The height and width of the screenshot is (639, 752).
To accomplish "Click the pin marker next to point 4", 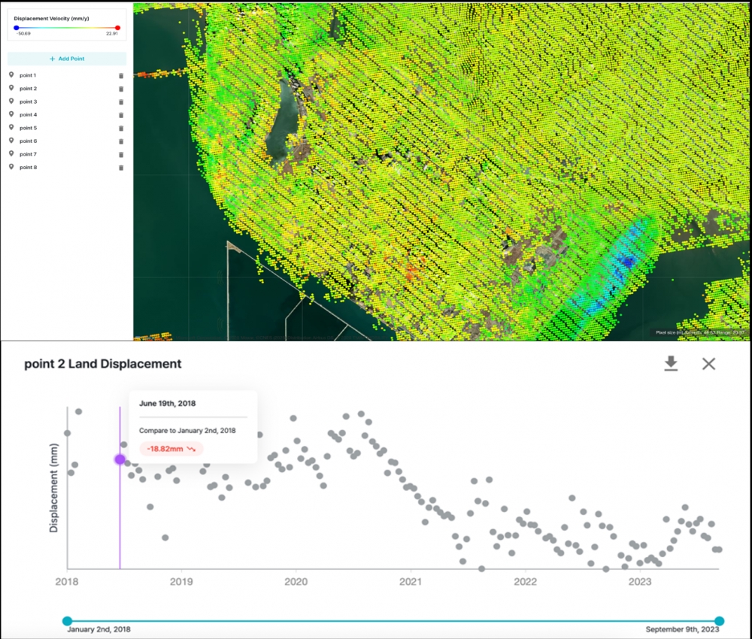I will (11, 114).
